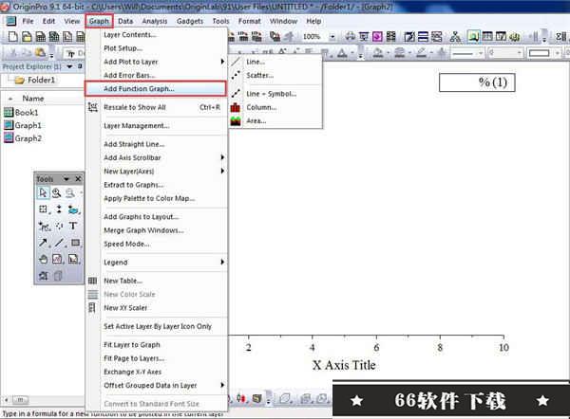Click the line color pencil button

coord(421,54)
